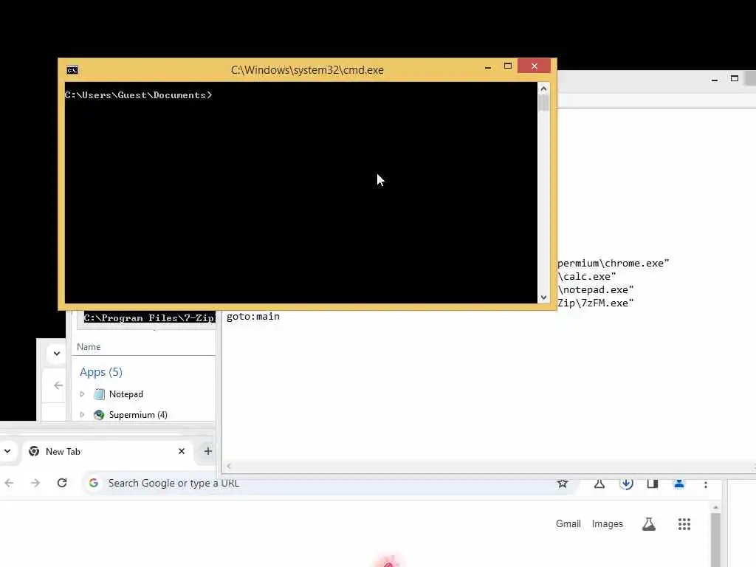The image size is (756, 567).
Task: Open the Images link
Action: [x=608, y=524]
